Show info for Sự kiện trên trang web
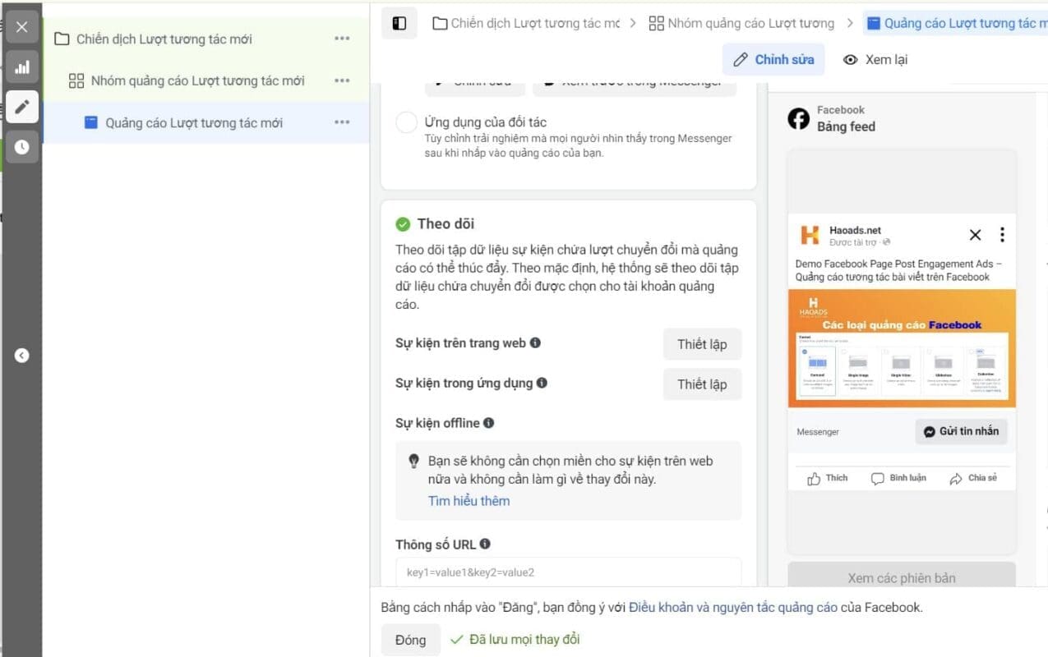Image resolution: width=1048 pixels, height=657 pixels. point(535,342)
